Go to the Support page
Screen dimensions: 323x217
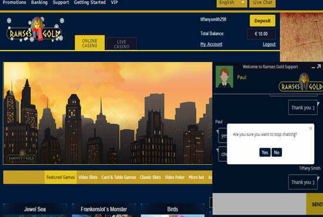(x=60, y=2)
